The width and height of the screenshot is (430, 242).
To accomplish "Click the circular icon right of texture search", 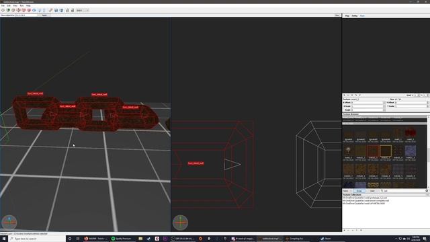I will coord(427,191).
